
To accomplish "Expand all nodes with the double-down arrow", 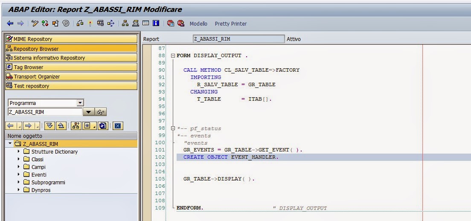I will coord(49,126).
